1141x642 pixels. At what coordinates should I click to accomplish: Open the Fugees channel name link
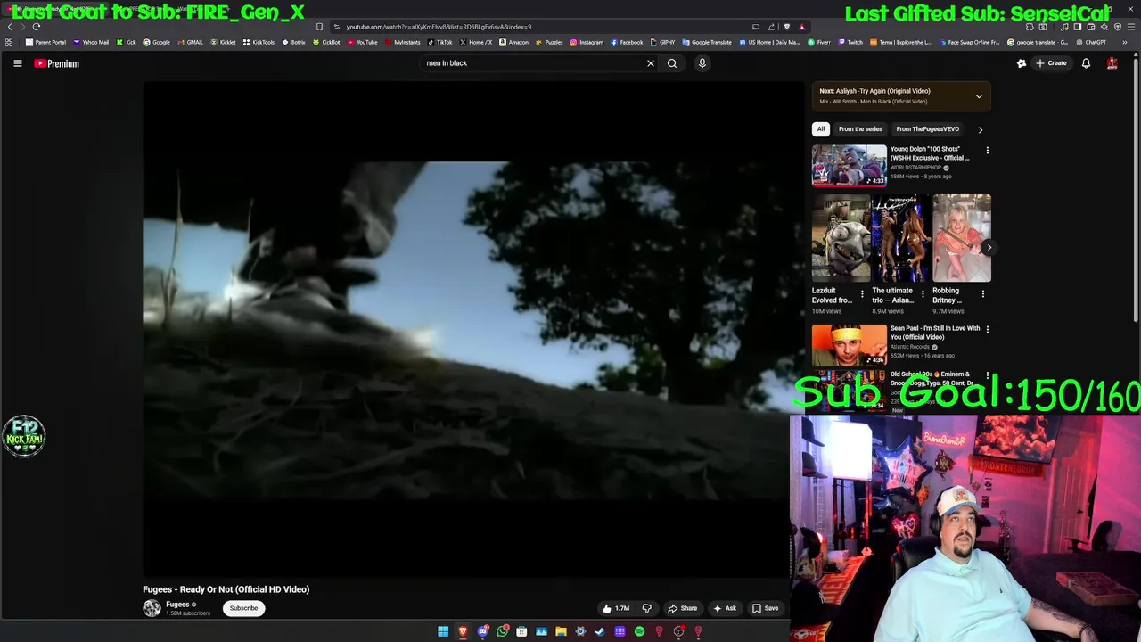(x=177, y=605)
